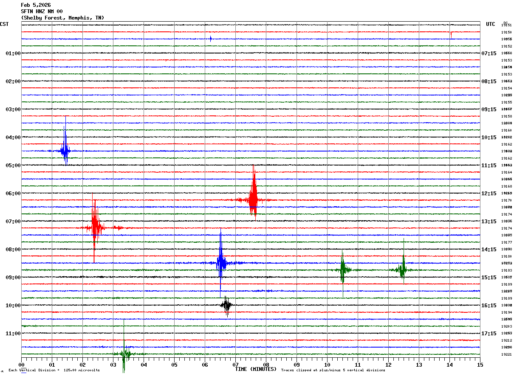This screenshot has height=376, width=514.
Task: Click the date text 'Feb 5,2026'
Action: click(36, 5)
